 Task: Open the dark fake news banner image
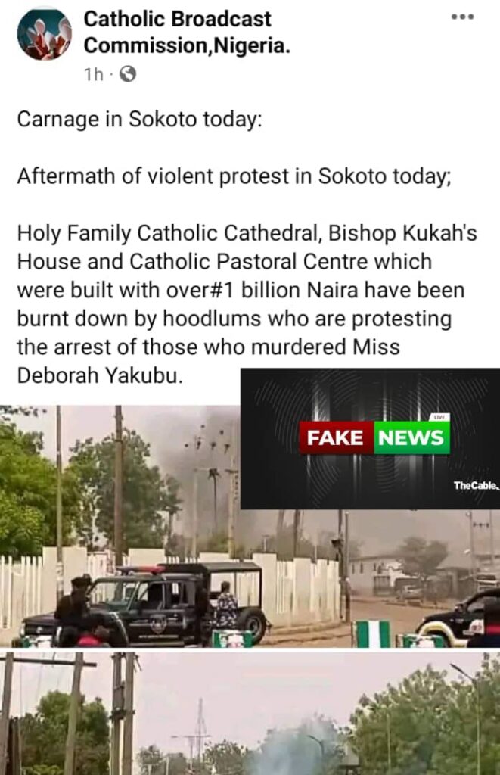pos(370,438)
